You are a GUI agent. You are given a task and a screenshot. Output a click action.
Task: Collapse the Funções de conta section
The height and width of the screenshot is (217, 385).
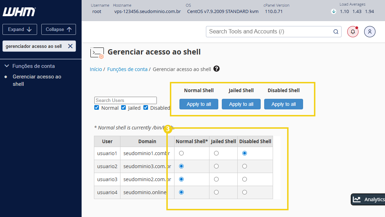click(7, 66)
